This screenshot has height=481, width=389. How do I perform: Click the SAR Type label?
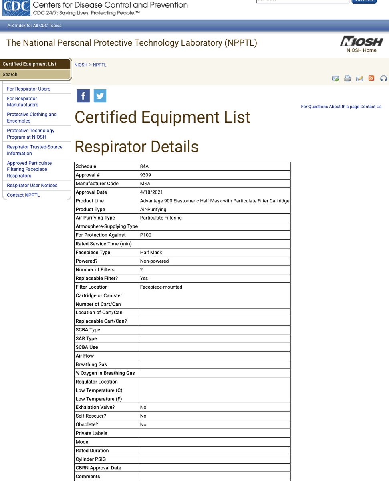click(86, 339)
